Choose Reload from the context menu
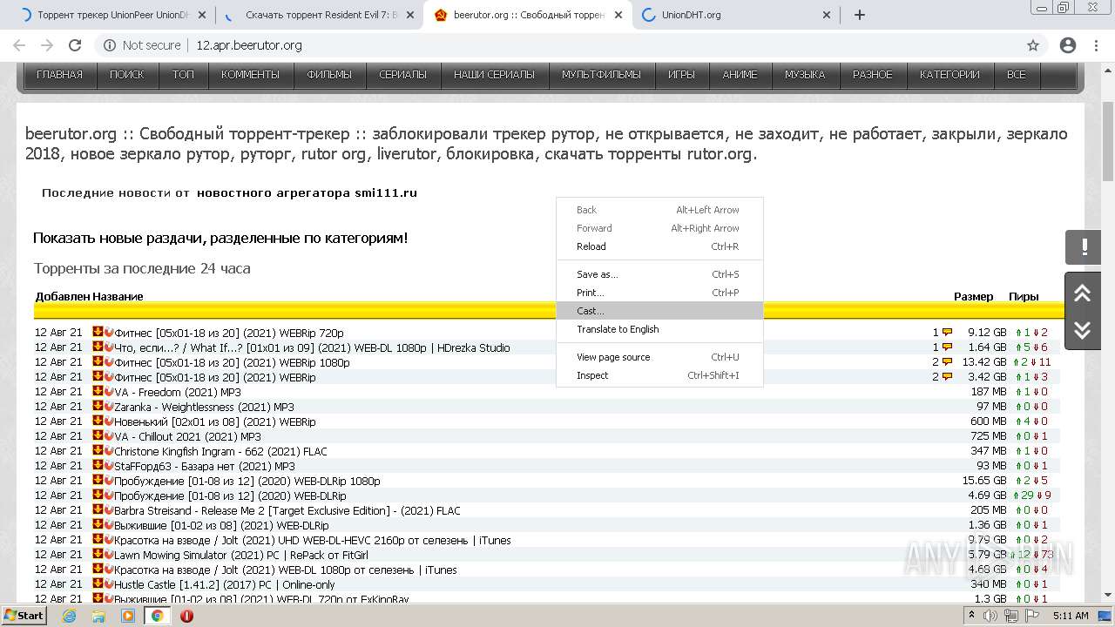1115x627 pixels. click(x=659, y=246)
